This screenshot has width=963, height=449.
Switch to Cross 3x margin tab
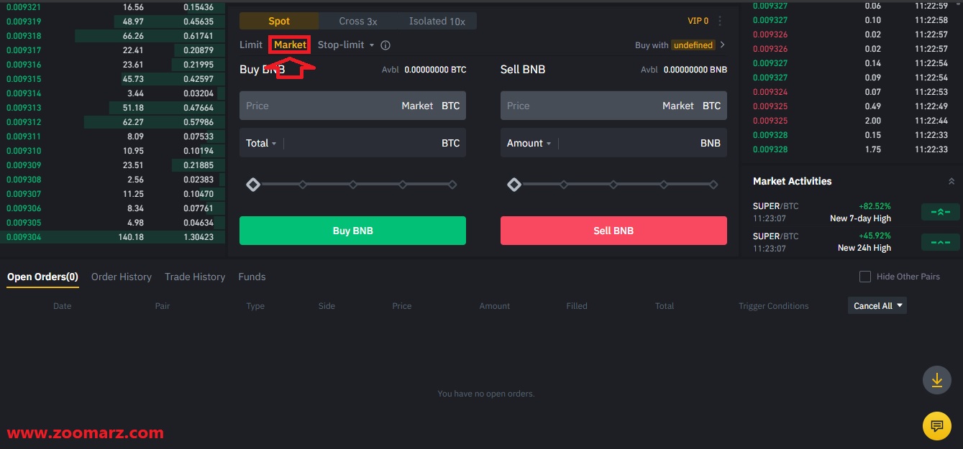358,21
